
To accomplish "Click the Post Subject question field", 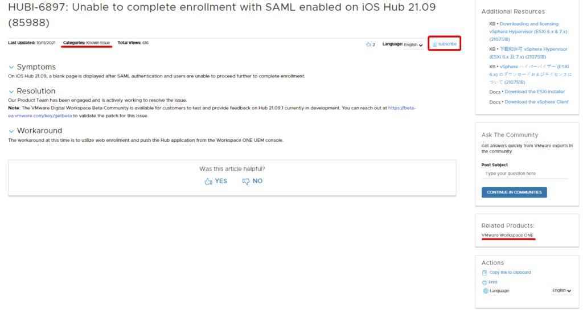I will point(525,174).
